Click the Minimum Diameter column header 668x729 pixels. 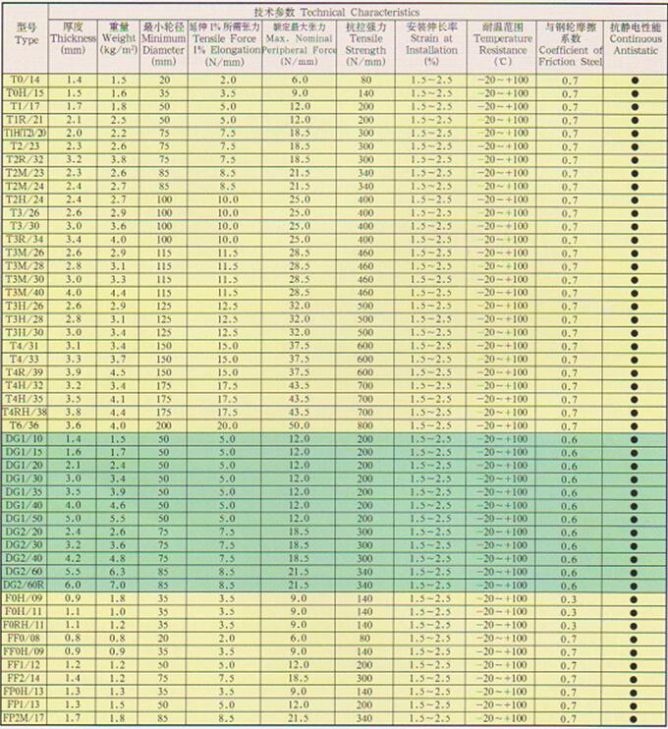163,39
